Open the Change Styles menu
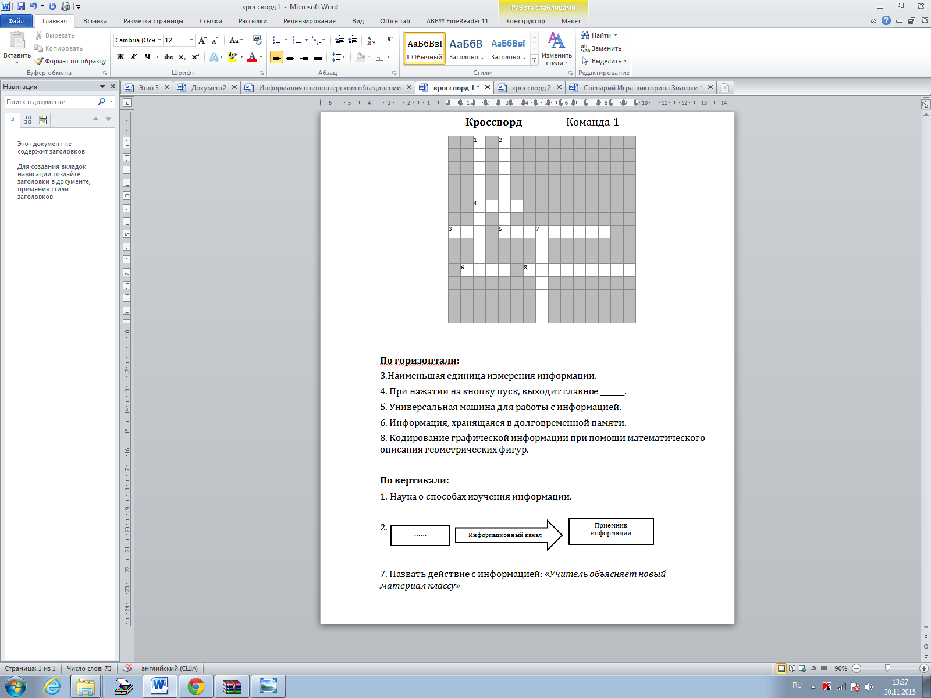Screen dimensions: 931x698 coord(557,49)
